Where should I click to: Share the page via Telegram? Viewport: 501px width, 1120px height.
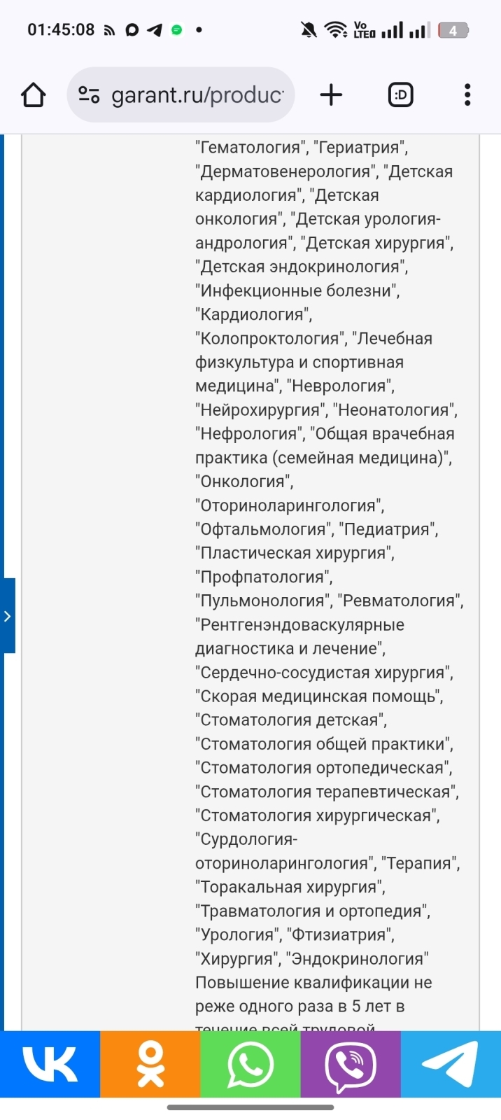[451, 1064]
